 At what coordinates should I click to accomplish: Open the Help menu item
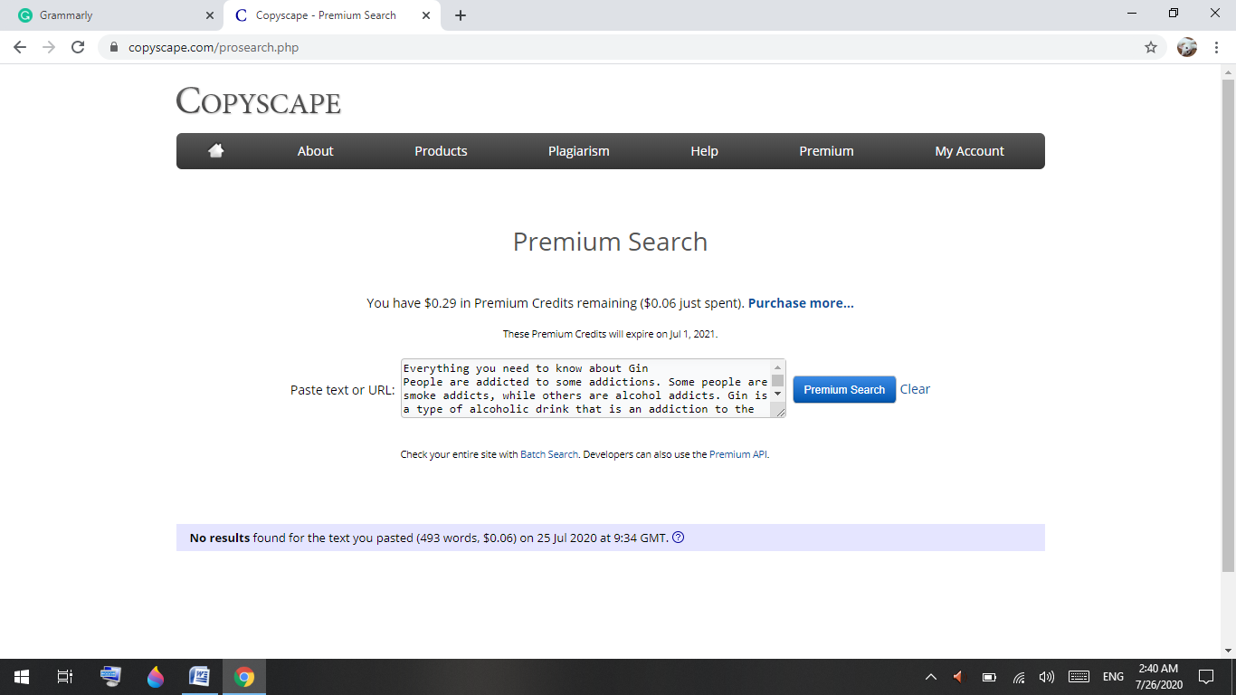tap(704, 151)
